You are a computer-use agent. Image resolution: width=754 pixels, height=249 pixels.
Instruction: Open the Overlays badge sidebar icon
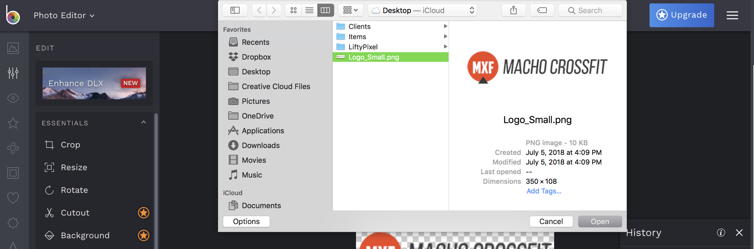pos(13,223)
